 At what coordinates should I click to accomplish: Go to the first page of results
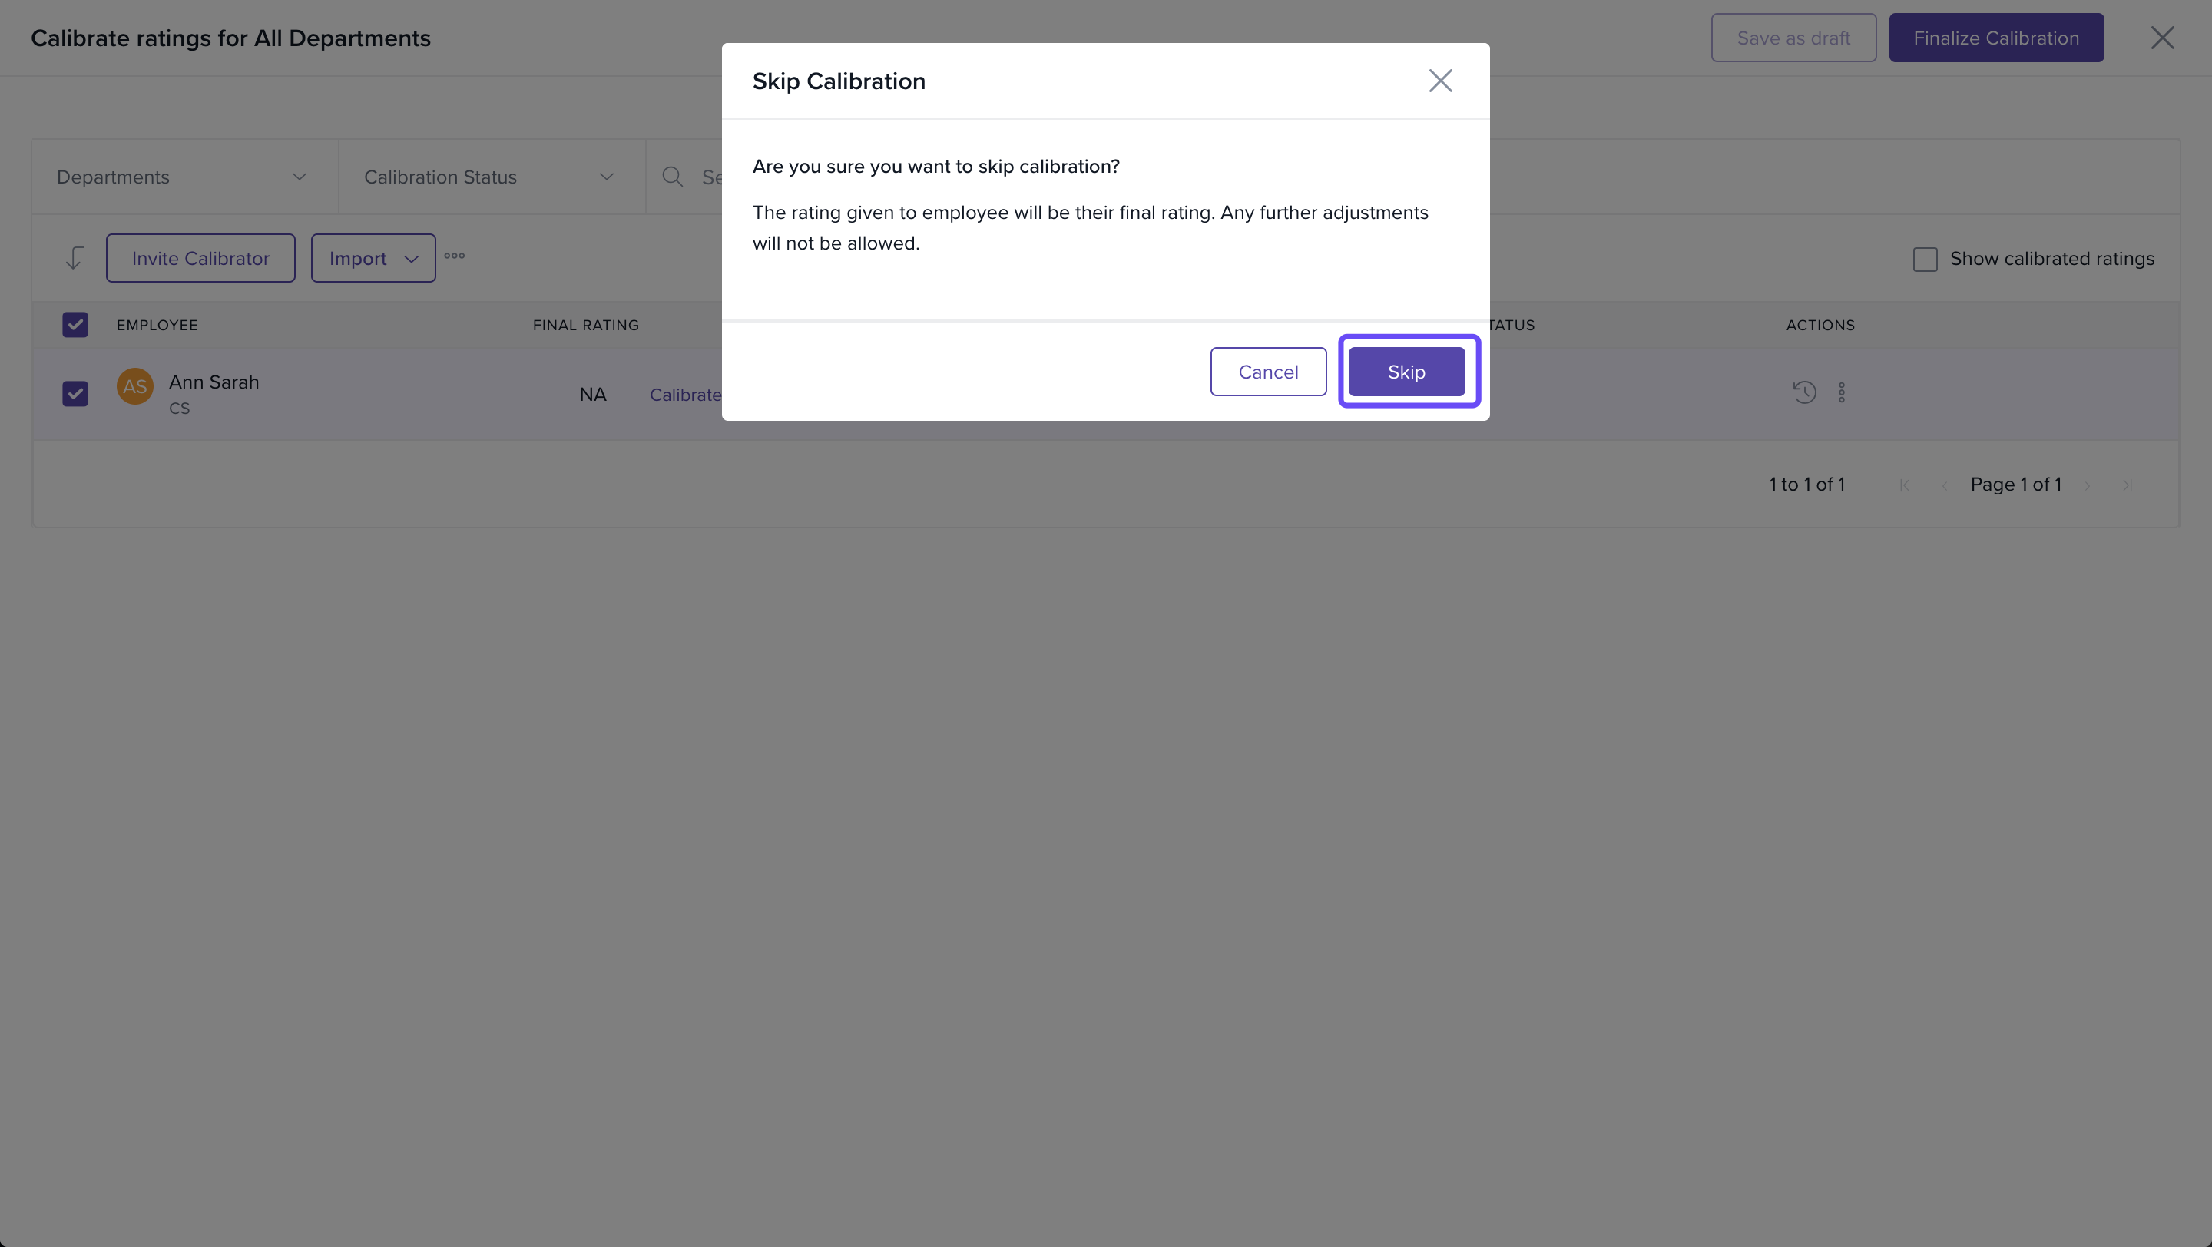pos(1905,485)
